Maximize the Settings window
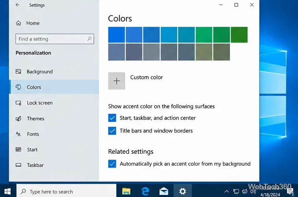The image size is (298, 197). click(236, 5)
